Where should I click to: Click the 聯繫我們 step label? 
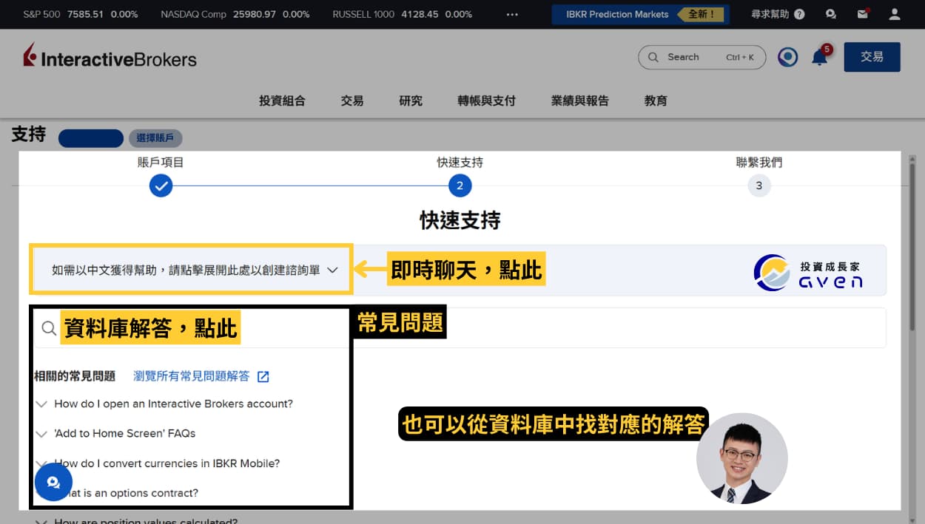click(758, 163)
